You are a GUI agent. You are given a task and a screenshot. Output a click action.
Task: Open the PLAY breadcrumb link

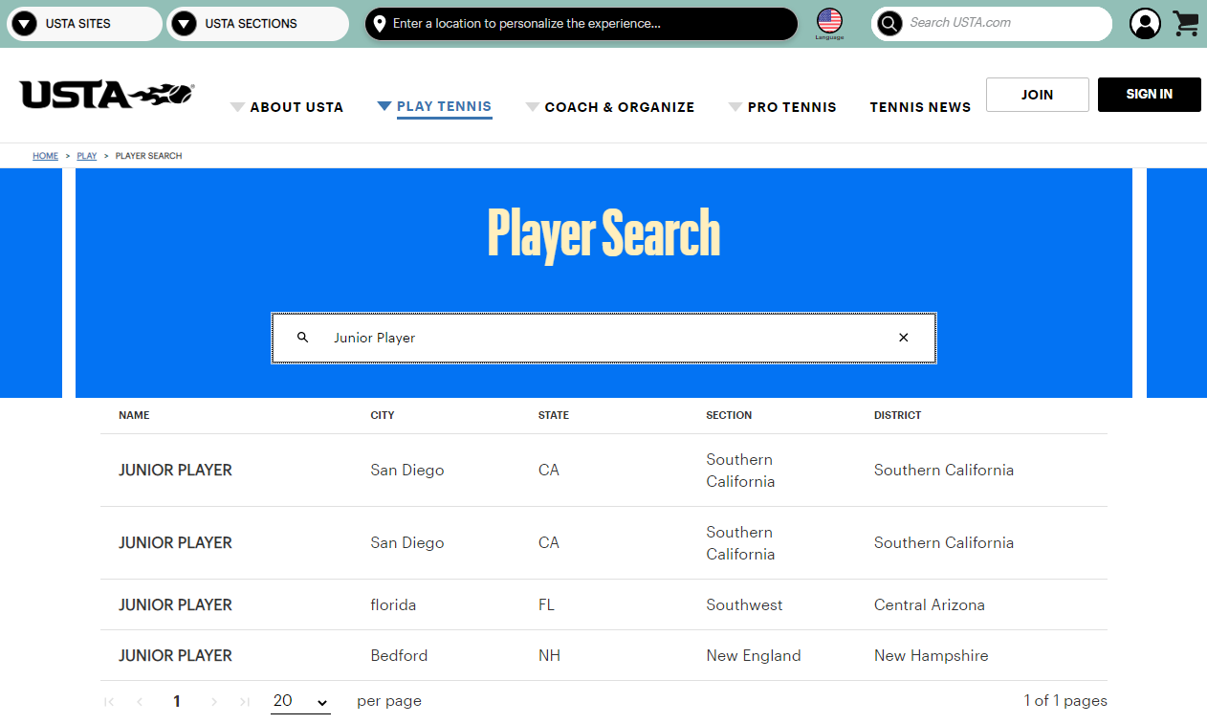pos(86,155)
